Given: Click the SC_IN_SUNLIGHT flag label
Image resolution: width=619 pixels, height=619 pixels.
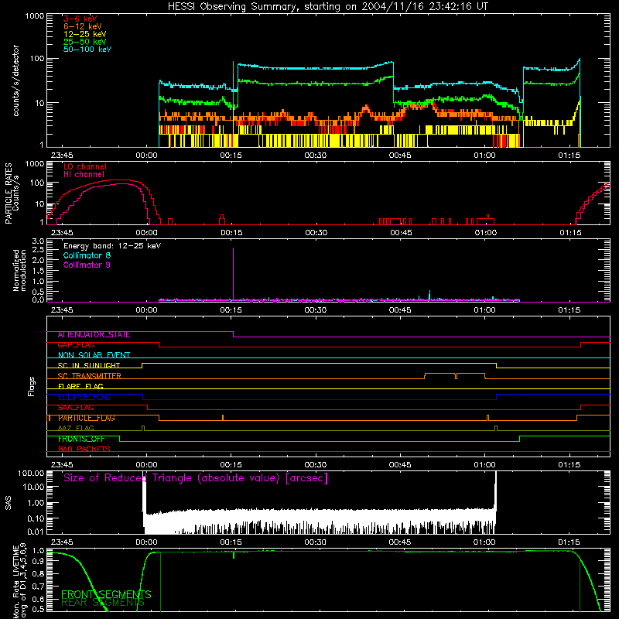Looking at the screenshot, I should pyautogui.click(x=88, y=365).
